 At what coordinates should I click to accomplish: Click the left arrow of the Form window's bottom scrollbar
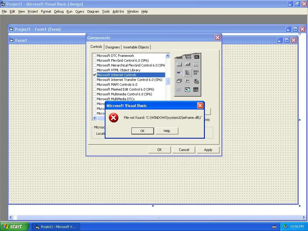(11, 217)
